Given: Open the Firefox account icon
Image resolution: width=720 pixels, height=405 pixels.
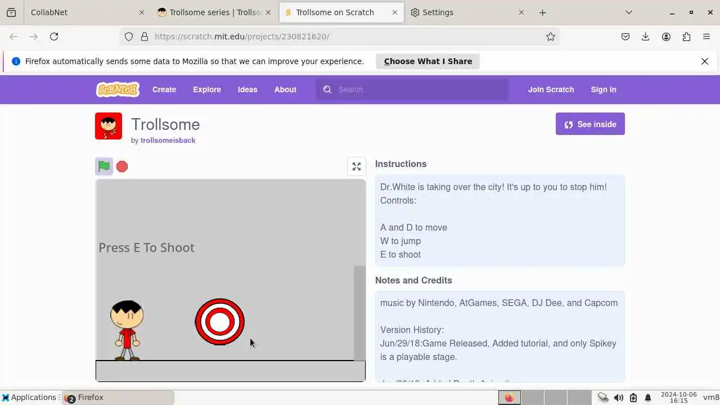Looking at the screenshot, I should [666, 37].
